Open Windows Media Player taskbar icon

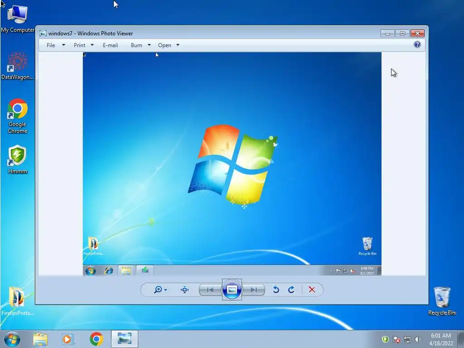(x=68, y=339)
